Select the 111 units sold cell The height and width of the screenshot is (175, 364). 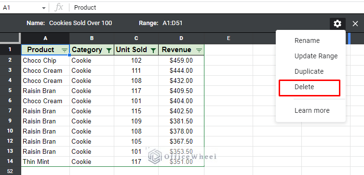coord(136,70)
